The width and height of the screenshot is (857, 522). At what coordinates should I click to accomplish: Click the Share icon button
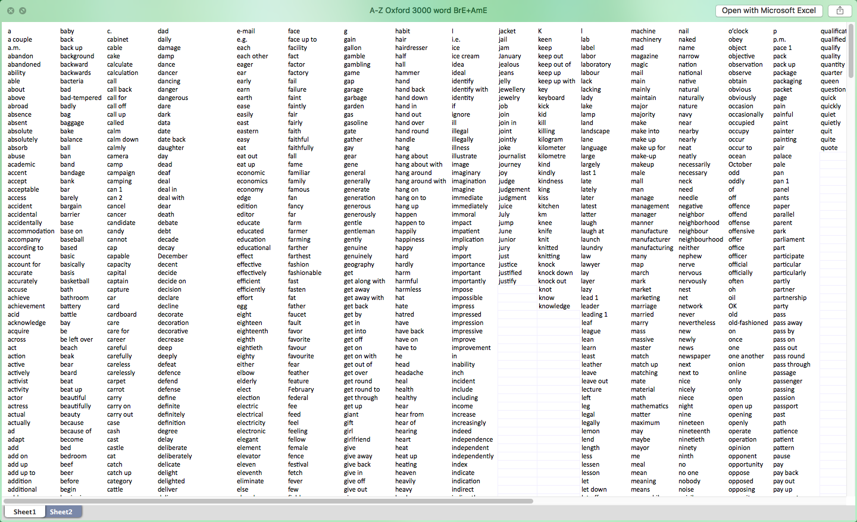pyautogui.click(x=840, y=11)
